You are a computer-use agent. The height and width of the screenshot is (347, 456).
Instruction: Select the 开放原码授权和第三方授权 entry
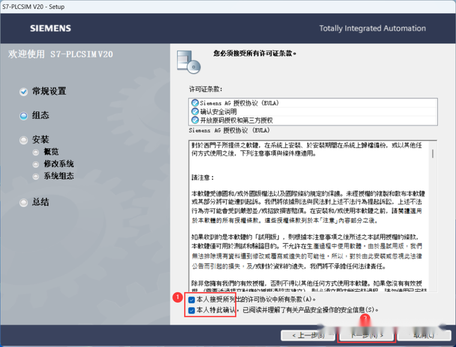point(313,120)
